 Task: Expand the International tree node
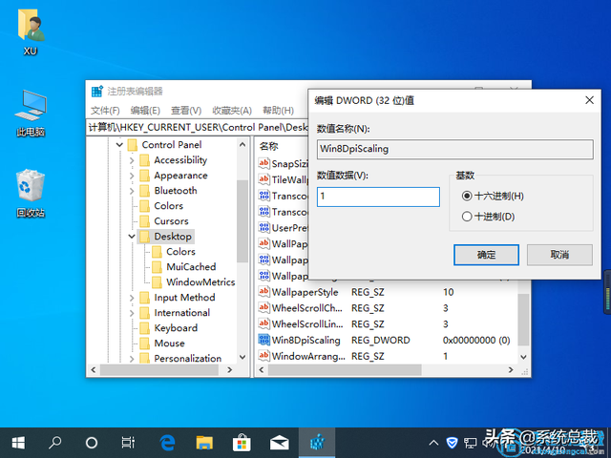pos(132,313)
